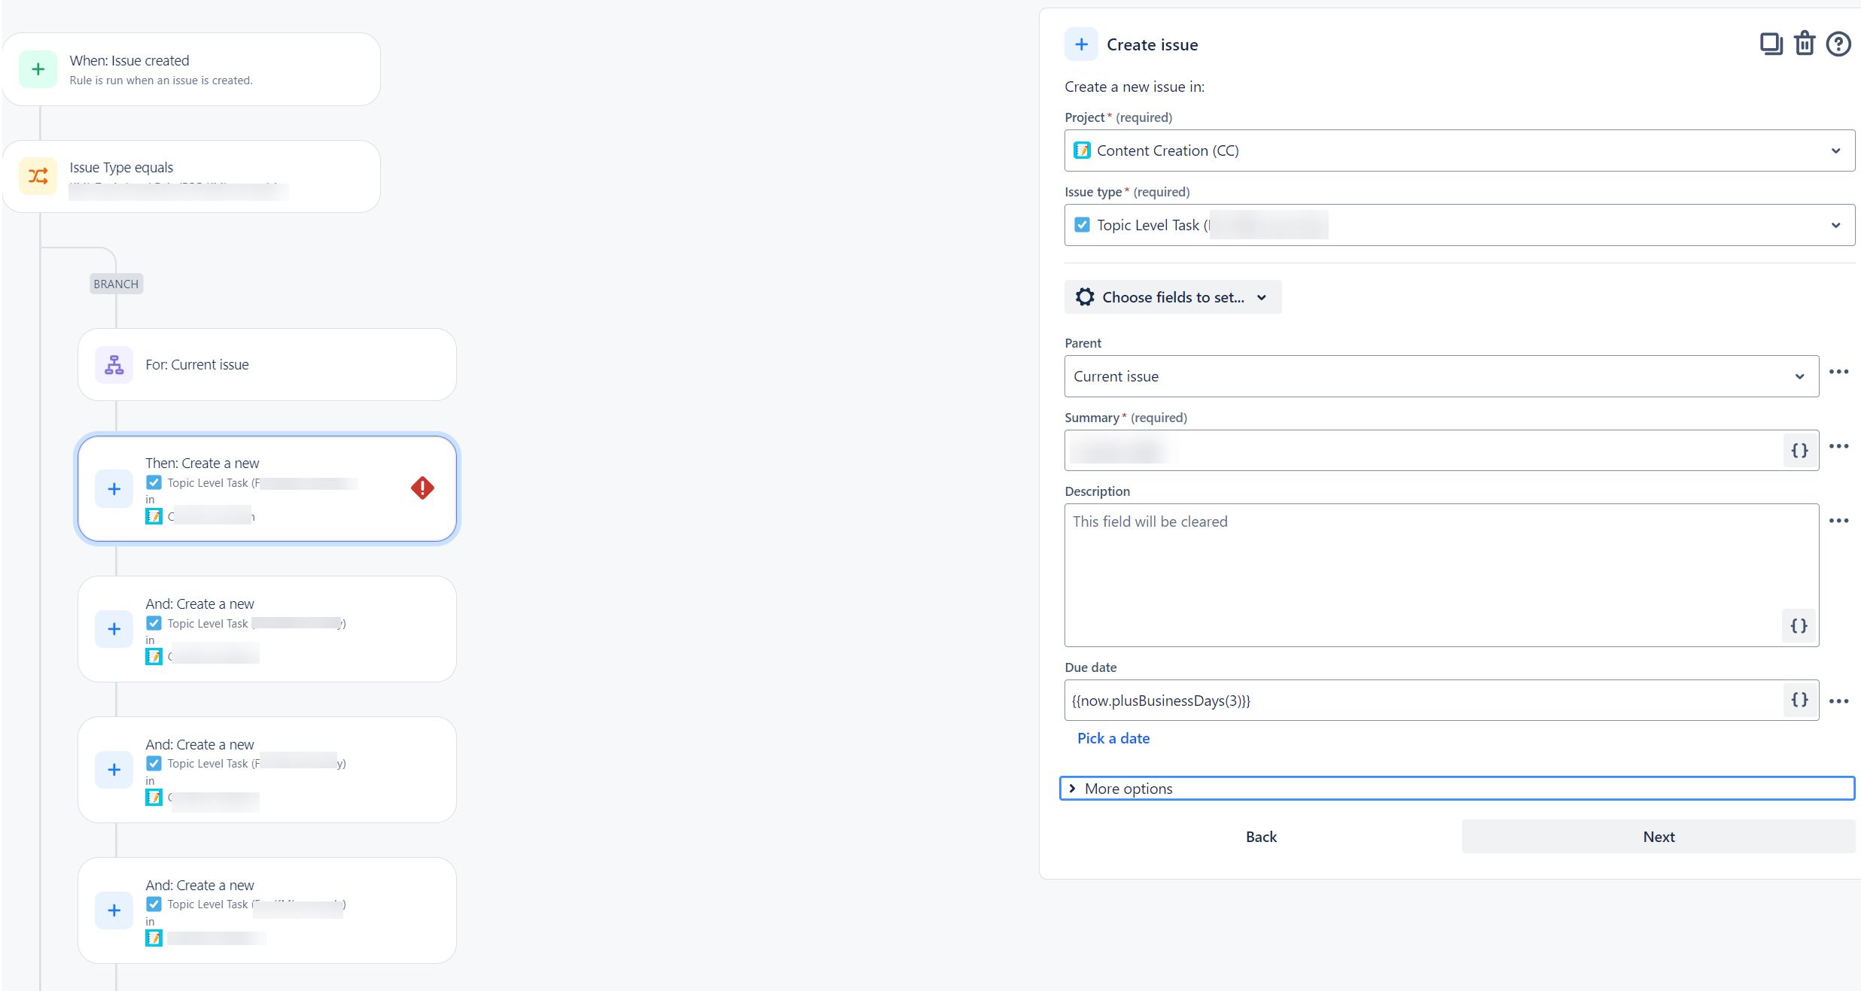Image resolution: width=1861 pixels, height=991 pixels.
Task: Select the When: Issue created trigger card
Action: pyautogui.click(x=192, y=69)
